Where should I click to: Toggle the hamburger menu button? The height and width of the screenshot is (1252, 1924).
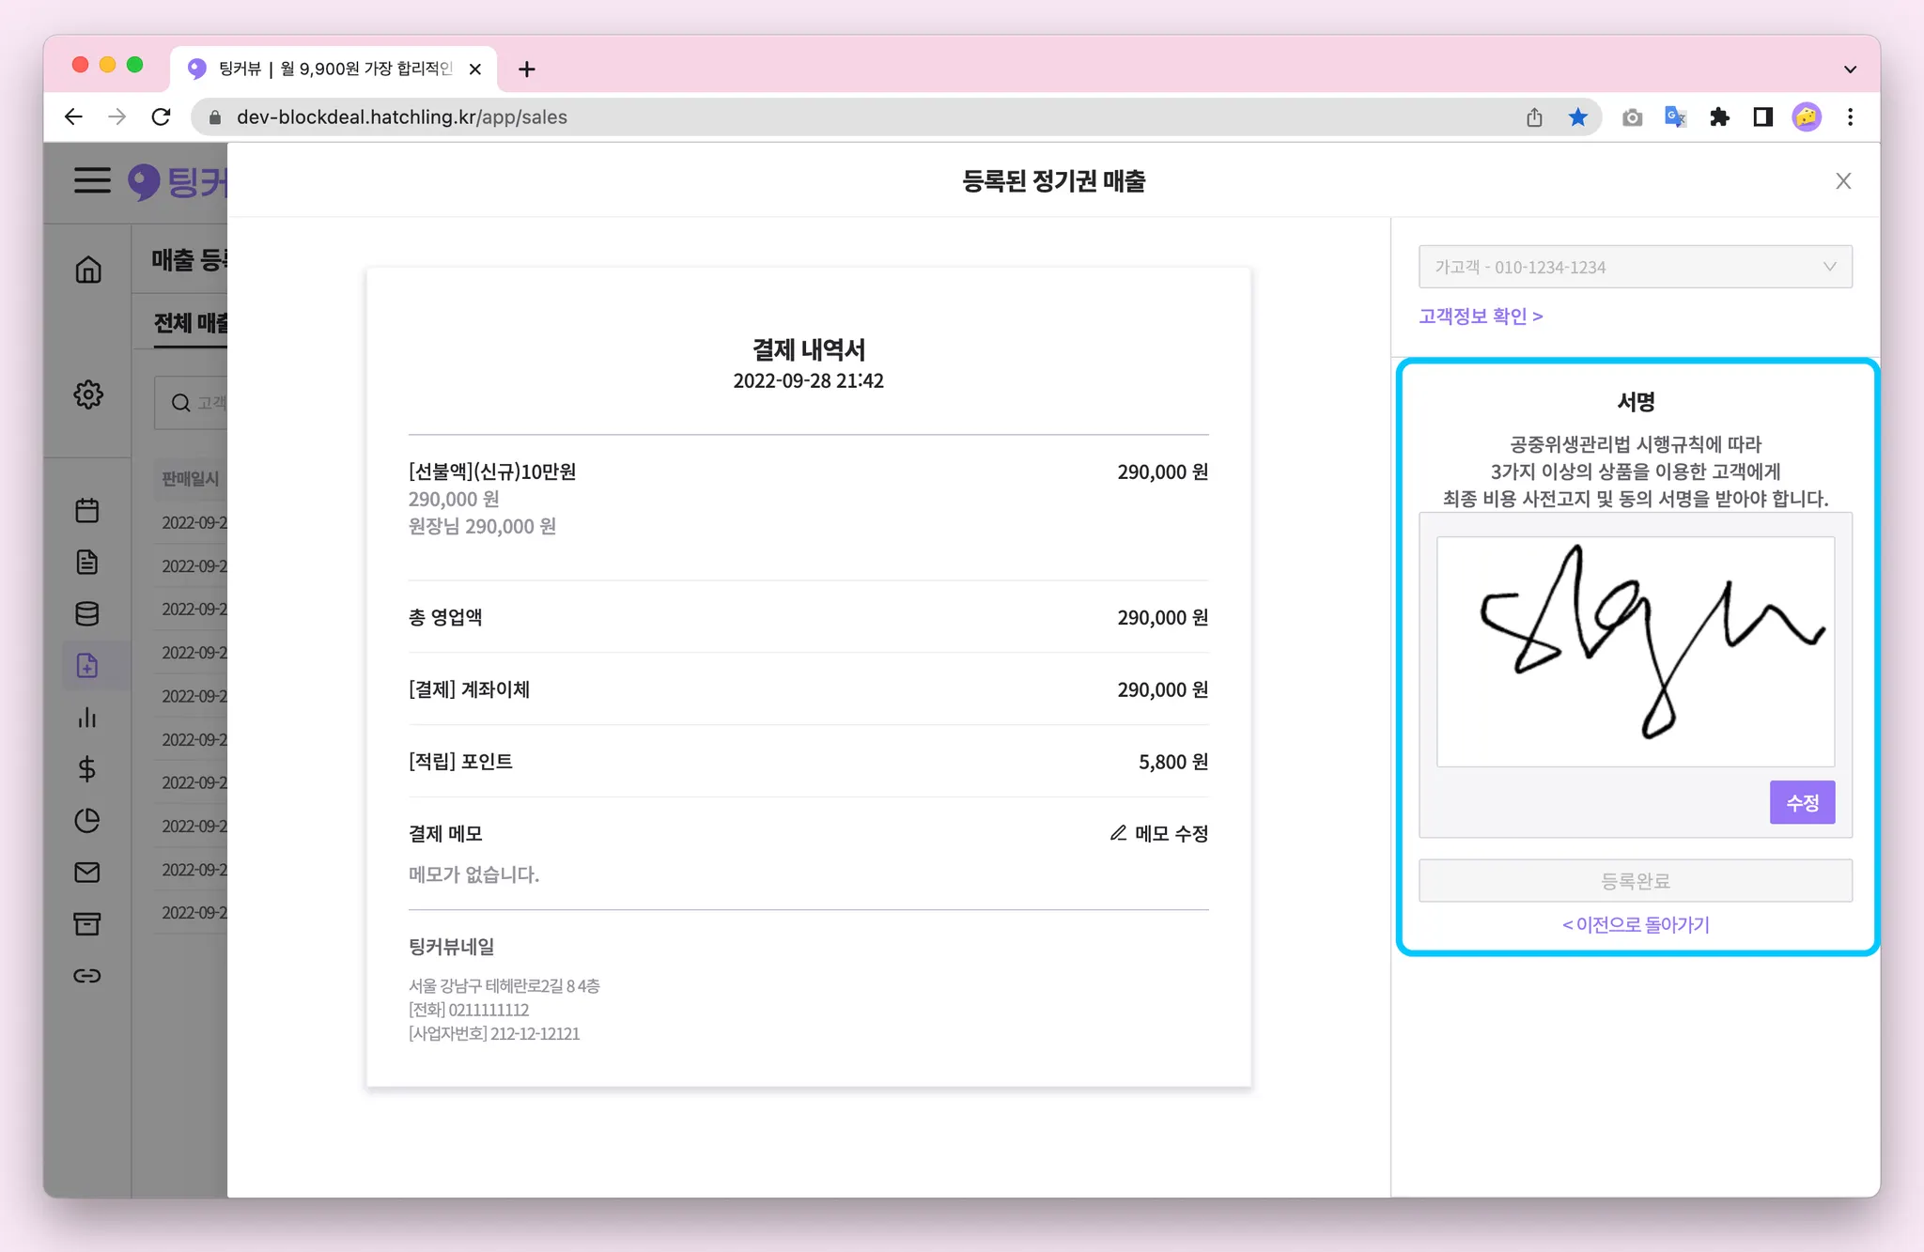pyautogui.click(x=92, y=179)
